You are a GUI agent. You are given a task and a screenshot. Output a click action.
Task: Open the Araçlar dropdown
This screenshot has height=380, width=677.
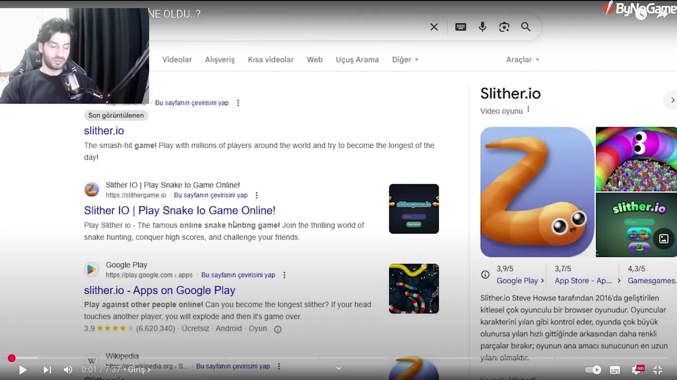[523, 60]
